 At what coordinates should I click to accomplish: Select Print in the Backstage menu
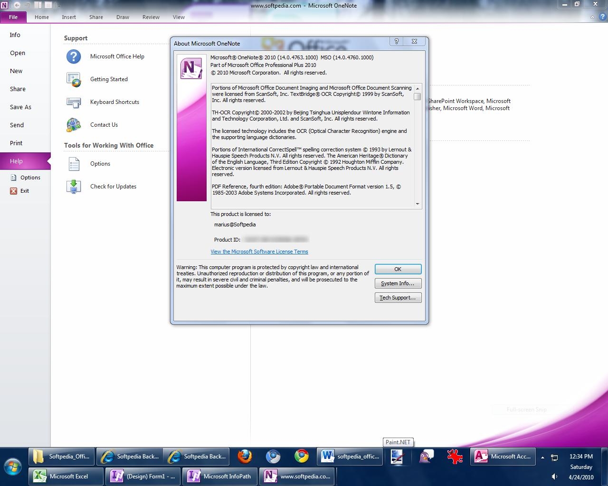(x=25, y=143)
